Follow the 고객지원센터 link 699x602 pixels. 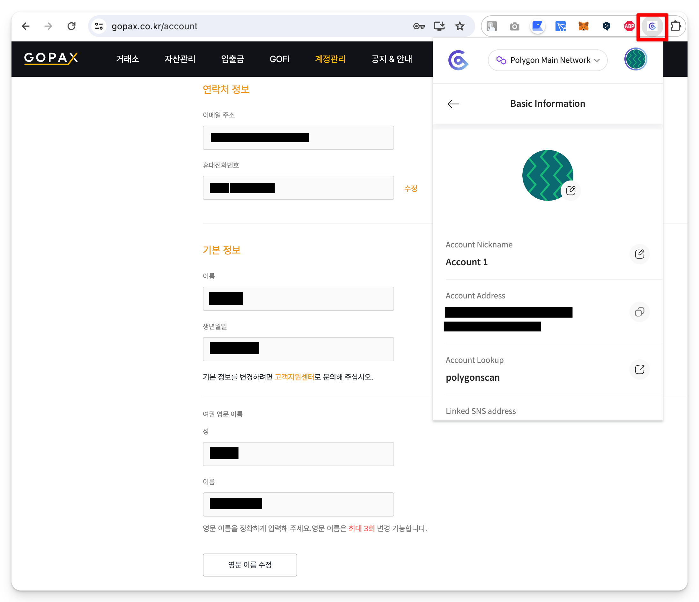click(294, 377)
